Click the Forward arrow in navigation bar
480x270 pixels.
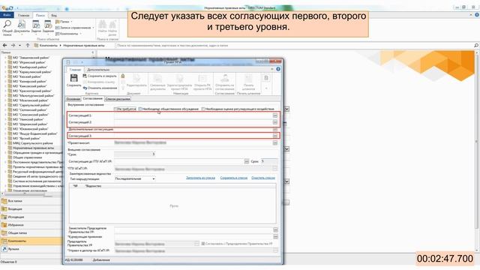13,45
